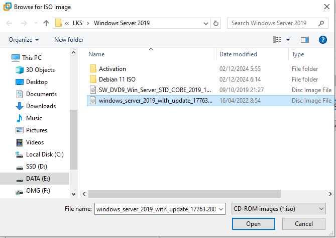Select the Activation folder
This screenshot has height=238, width=336.
pos(113,69)
